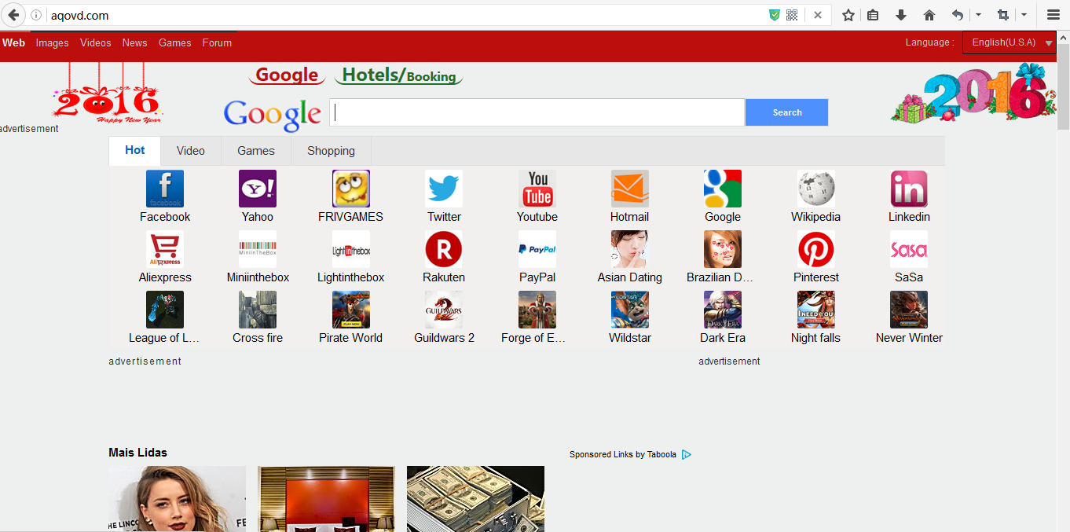The width and height of the screenshot is (1070, 532).
Task: Open the Twitter bird icon
Action: (444, 189)
